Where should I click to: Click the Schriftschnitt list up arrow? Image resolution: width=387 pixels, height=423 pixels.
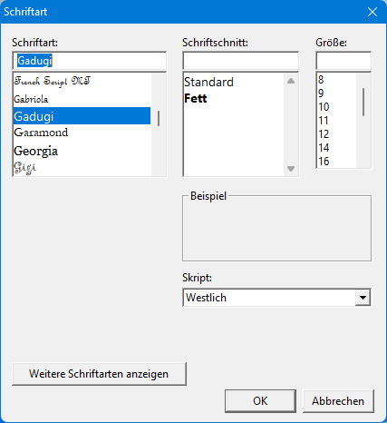tap(291, 81)
